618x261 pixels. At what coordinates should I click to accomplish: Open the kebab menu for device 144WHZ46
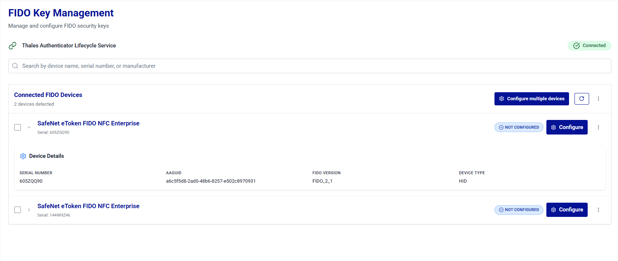coord(598,210)
